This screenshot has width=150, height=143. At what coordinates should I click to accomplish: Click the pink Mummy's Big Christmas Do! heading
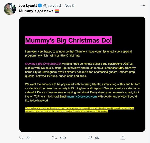[68, 40]
